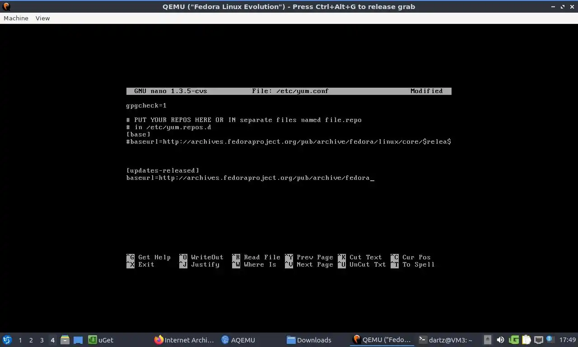Viewport: 578px width, 347px height.
Task: Click the '^R Read File' shortcut hint
Action: pos(256,257)
